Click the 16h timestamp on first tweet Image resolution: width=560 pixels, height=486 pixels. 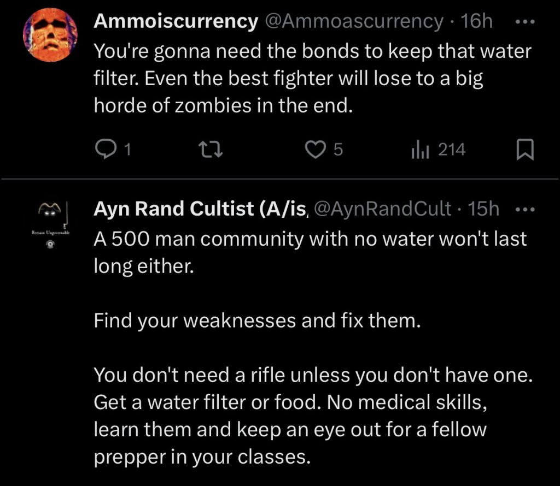point(476,21)
